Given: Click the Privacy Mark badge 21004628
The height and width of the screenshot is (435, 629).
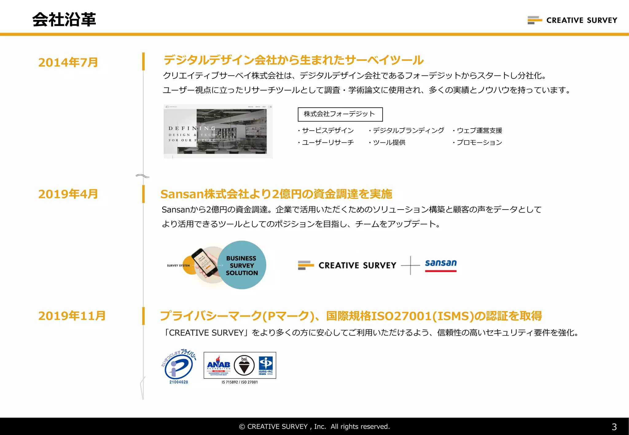Looking at the screenshot, I should click(x=178, y=367).
